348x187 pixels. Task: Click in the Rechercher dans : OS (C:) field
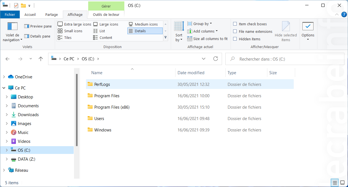(285, 59)
